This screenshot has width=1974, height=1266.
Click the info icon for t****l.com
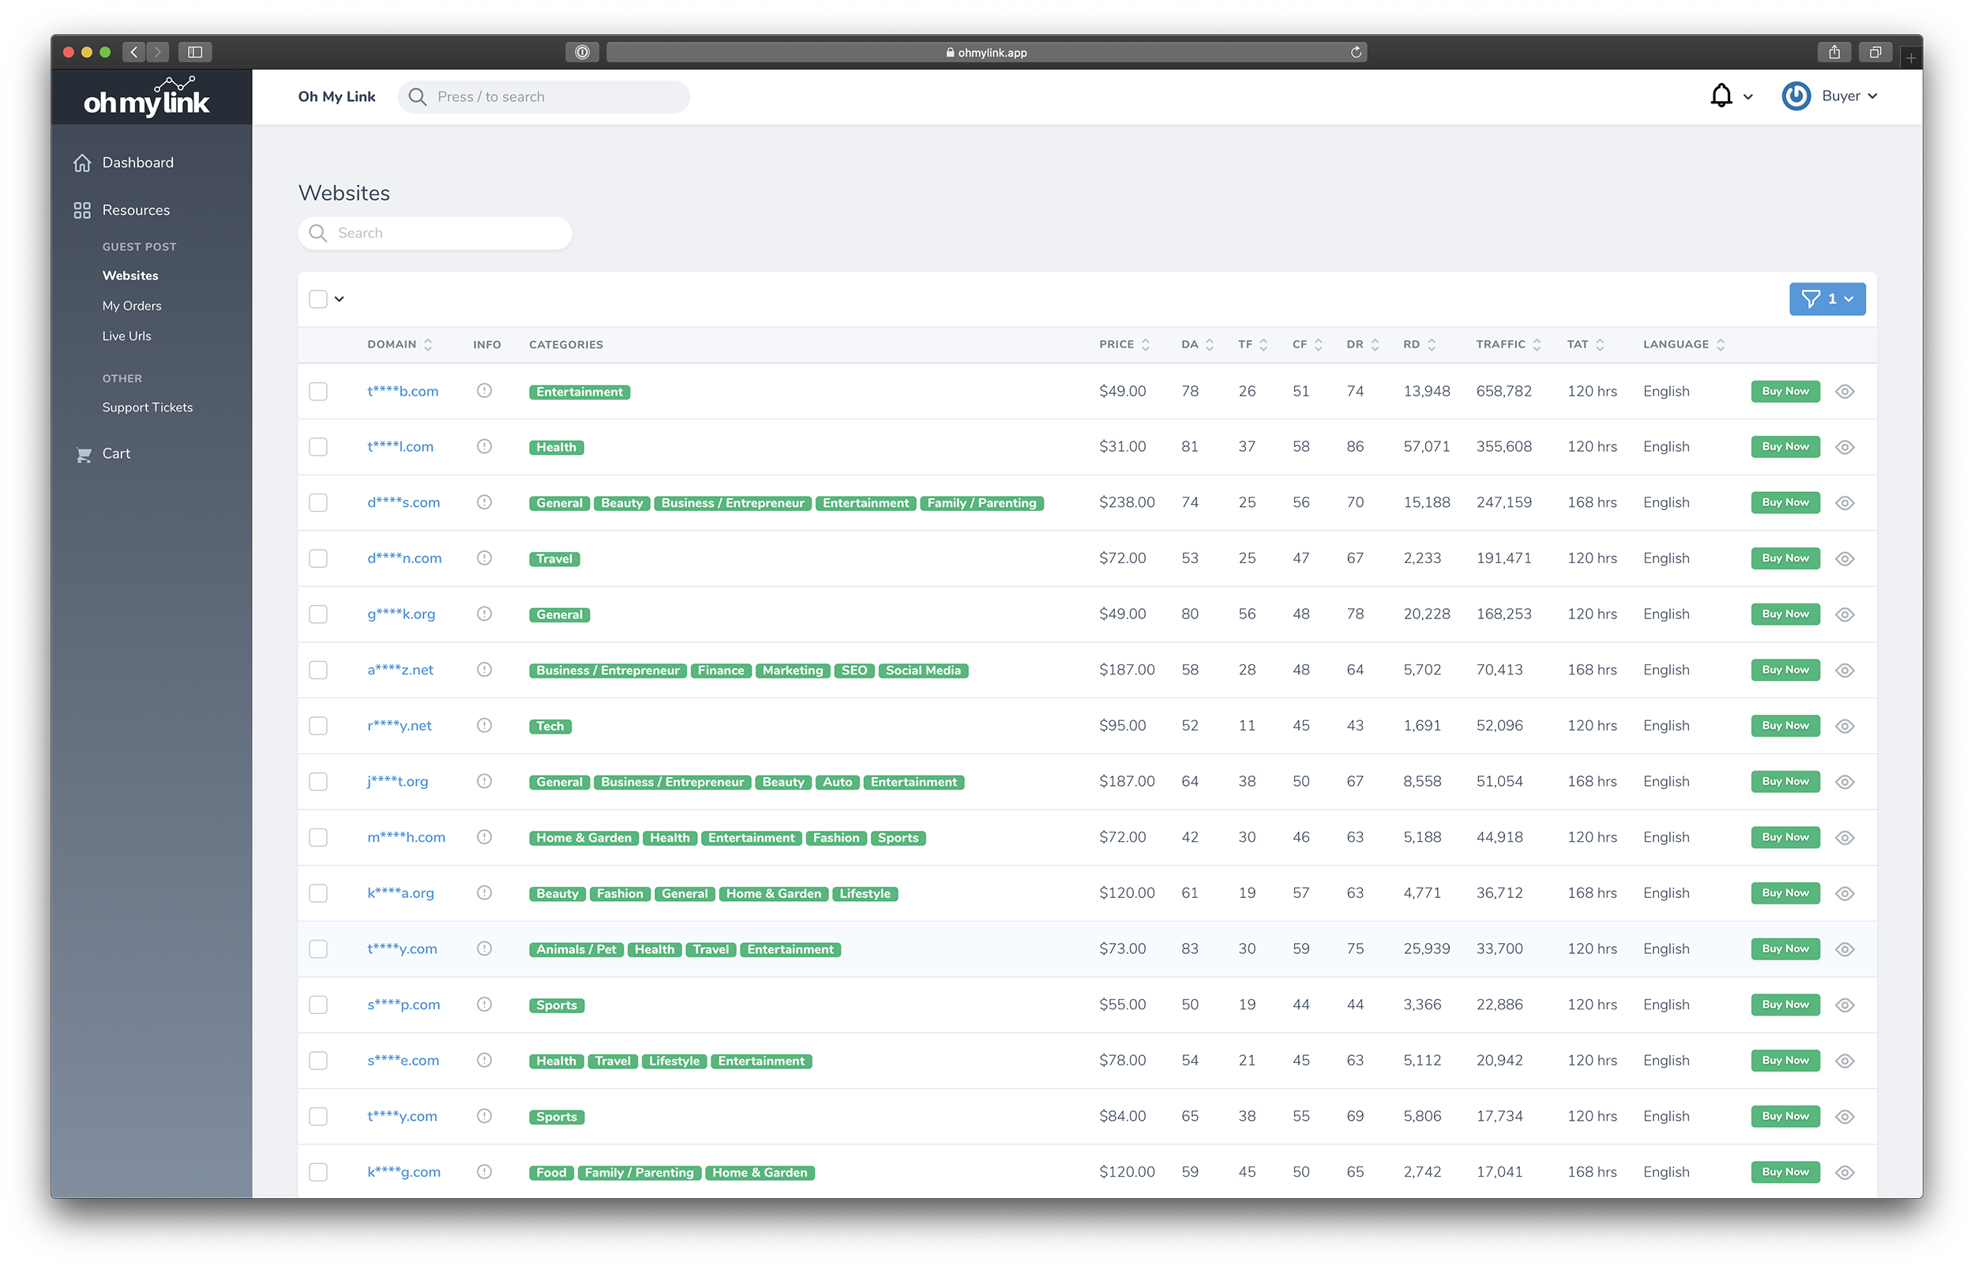(484, 447)
